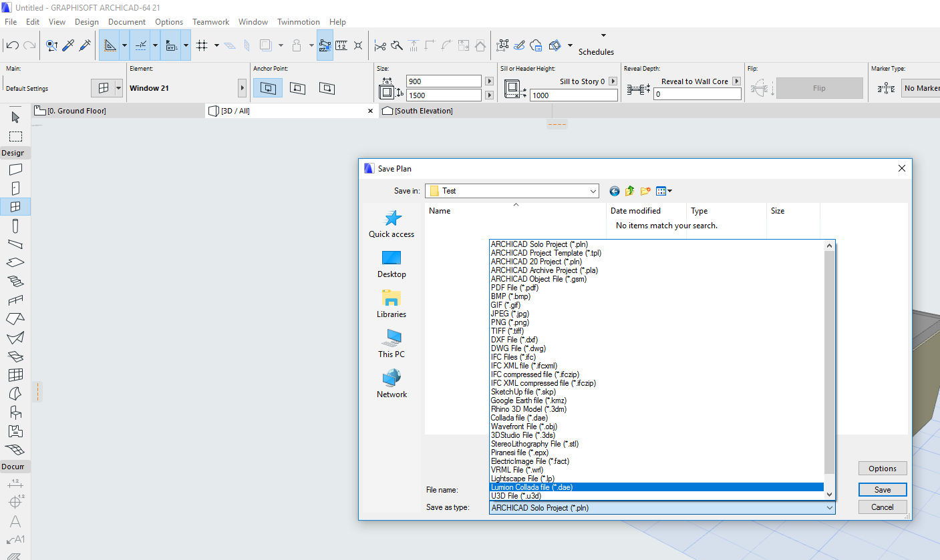
Task: Select the Arrow tool in the toolbox
Action: click(x=15, y=117)
